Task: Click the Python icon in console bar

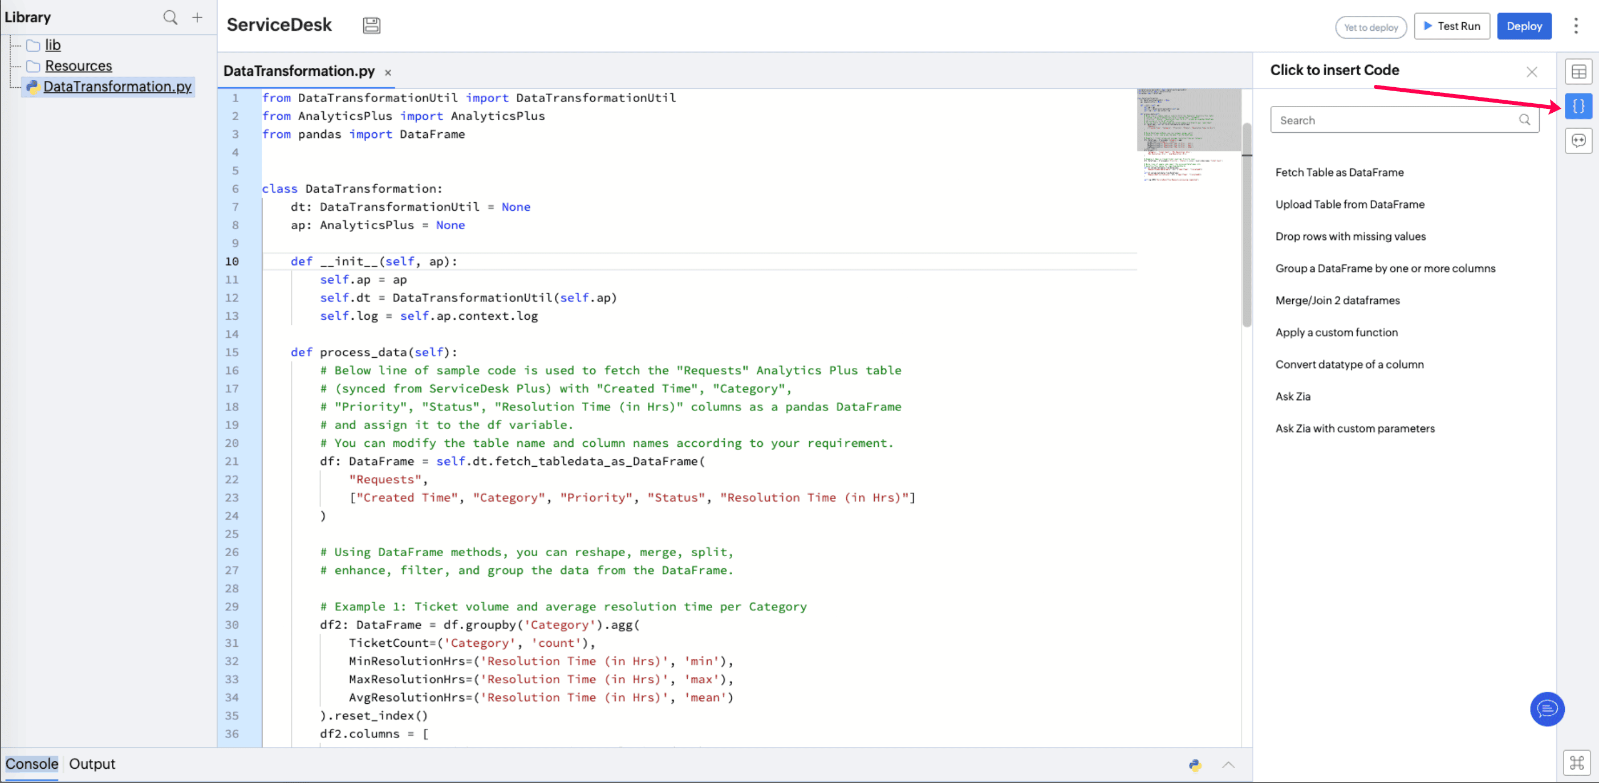Action: click(1195, 765)
